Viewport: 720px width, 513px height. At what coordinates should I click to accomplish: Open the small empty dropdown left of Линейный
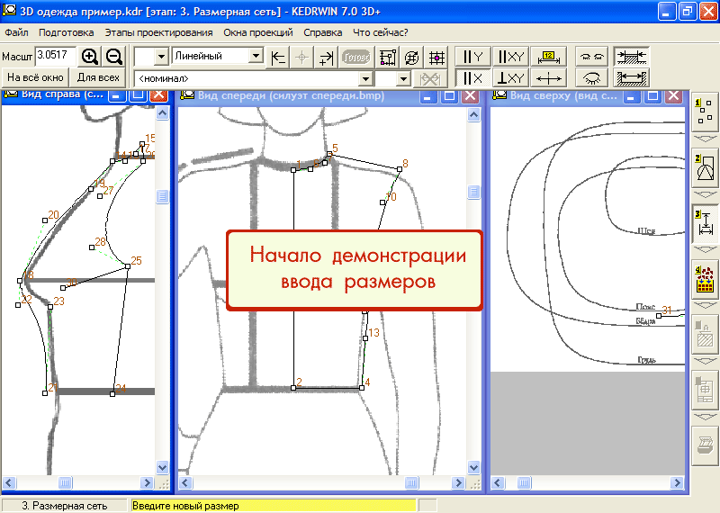pos(162,57)
